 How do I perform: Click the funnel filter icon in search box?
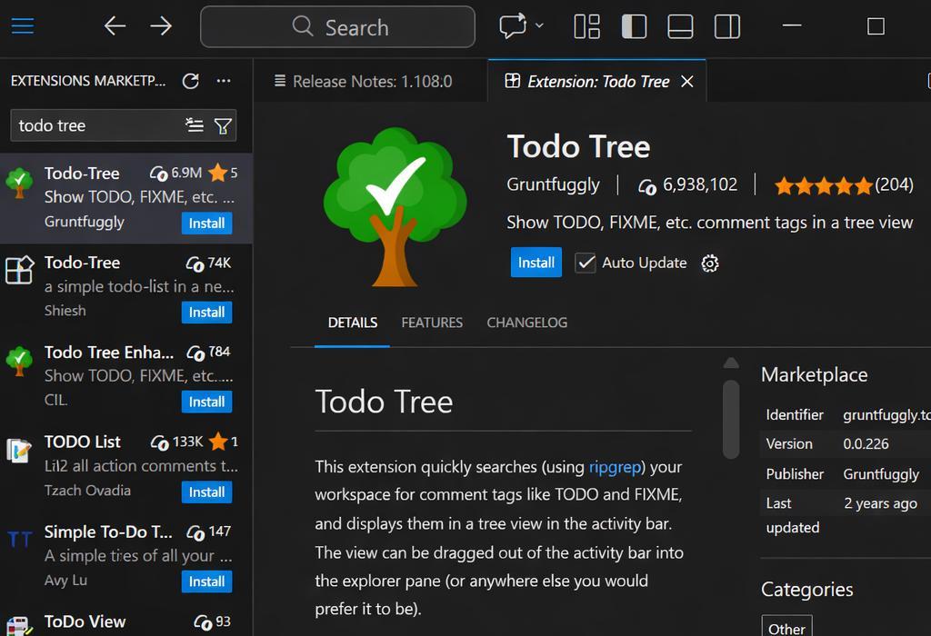223,125
